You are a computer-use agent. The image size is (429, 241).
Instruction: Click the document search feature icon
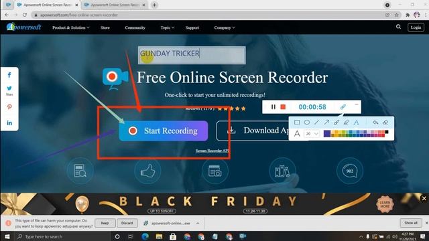80,171
